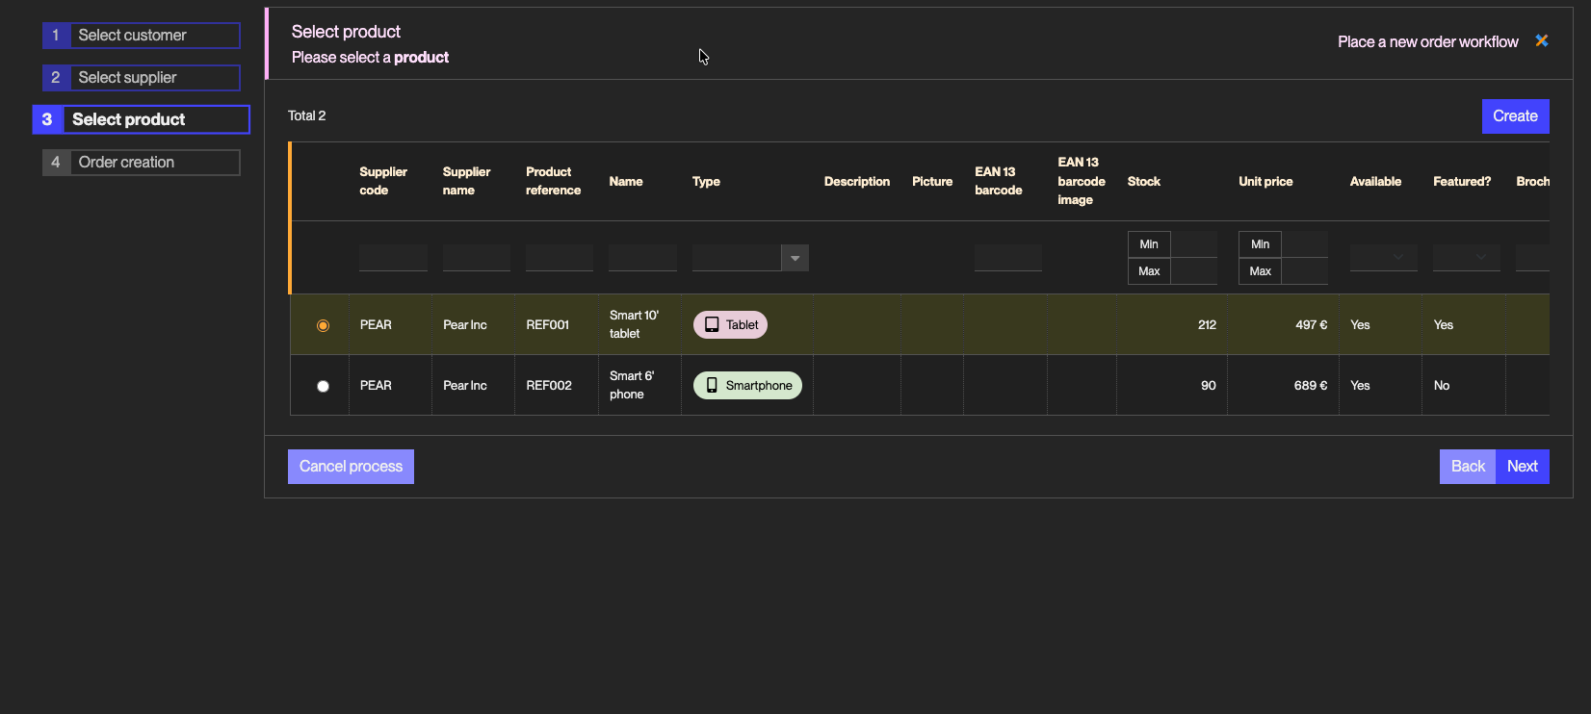
Task: Go to step 2 Select supplier
Action: point(142,78)
